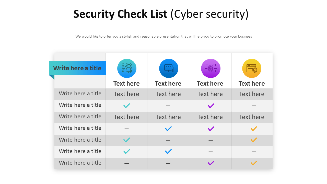
Task: Select 'Text here' label under fingerprint icon
Action: click(210, 84)
